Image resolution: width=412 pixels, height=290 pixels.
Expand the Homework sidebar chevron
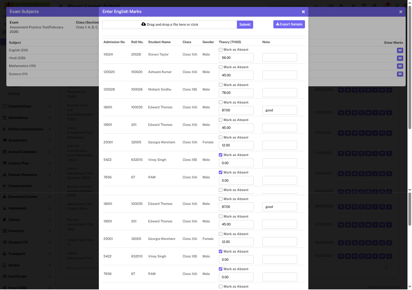click(x=50, y=208)
